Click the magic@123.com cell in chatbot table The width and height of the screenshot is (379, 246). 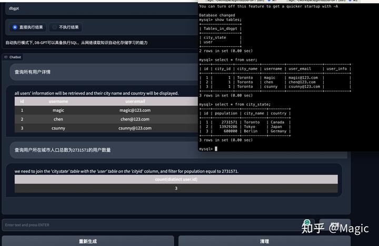135,110
